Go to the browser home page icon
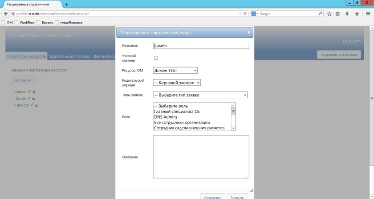Viewport: 374px width, 199px height. (x=357, y=14)
